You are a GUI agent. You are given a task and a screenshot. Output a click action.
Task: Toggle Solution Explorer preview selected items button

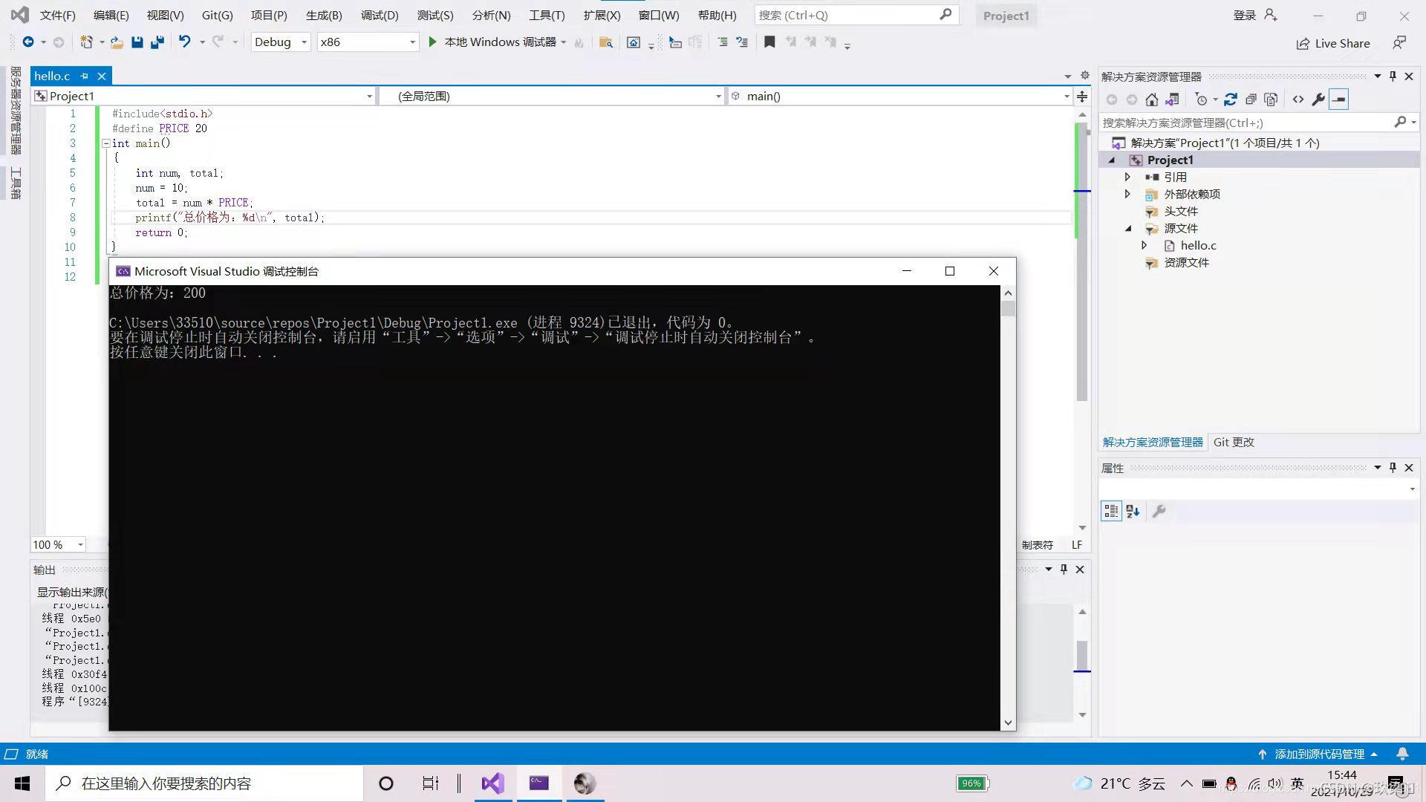[x=1338, y=100]
